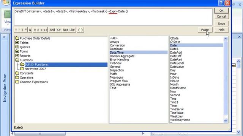Insert the multiplication asterisk operator
This screenshot has height=136, width=243.
26,30
